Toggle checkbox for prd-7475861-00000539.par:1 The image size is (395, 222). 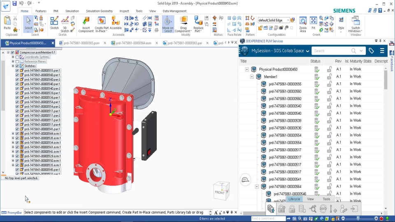tap(17, 93)
